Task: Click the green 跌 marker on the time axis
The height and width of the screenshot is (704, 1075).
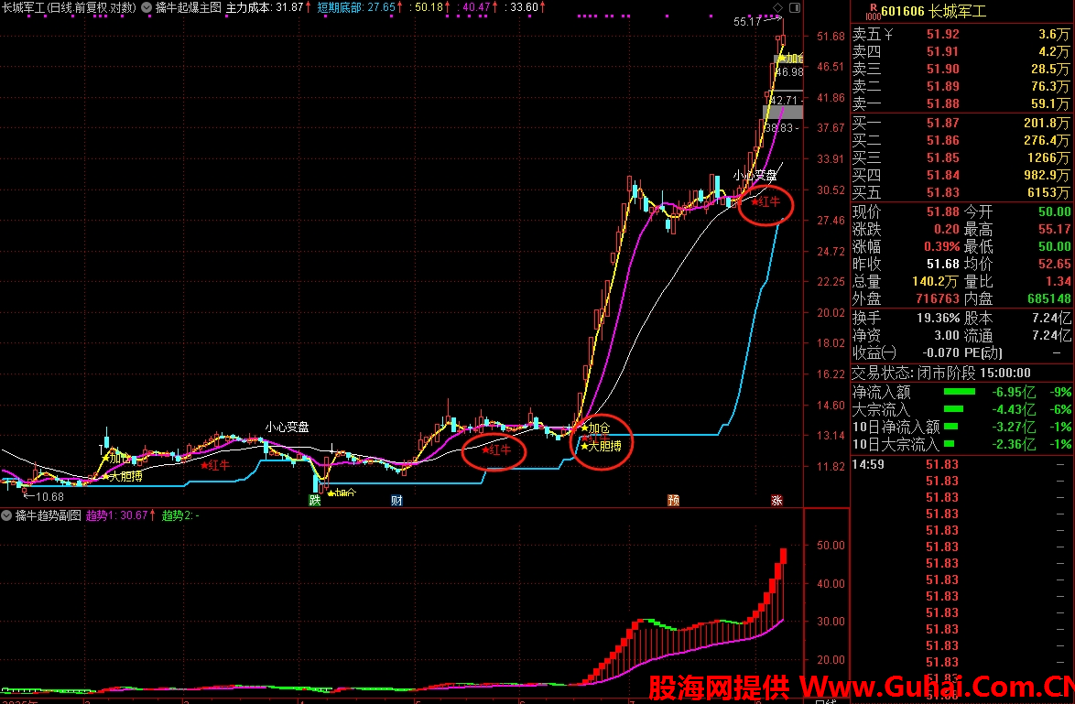Action: pos(315,501)
